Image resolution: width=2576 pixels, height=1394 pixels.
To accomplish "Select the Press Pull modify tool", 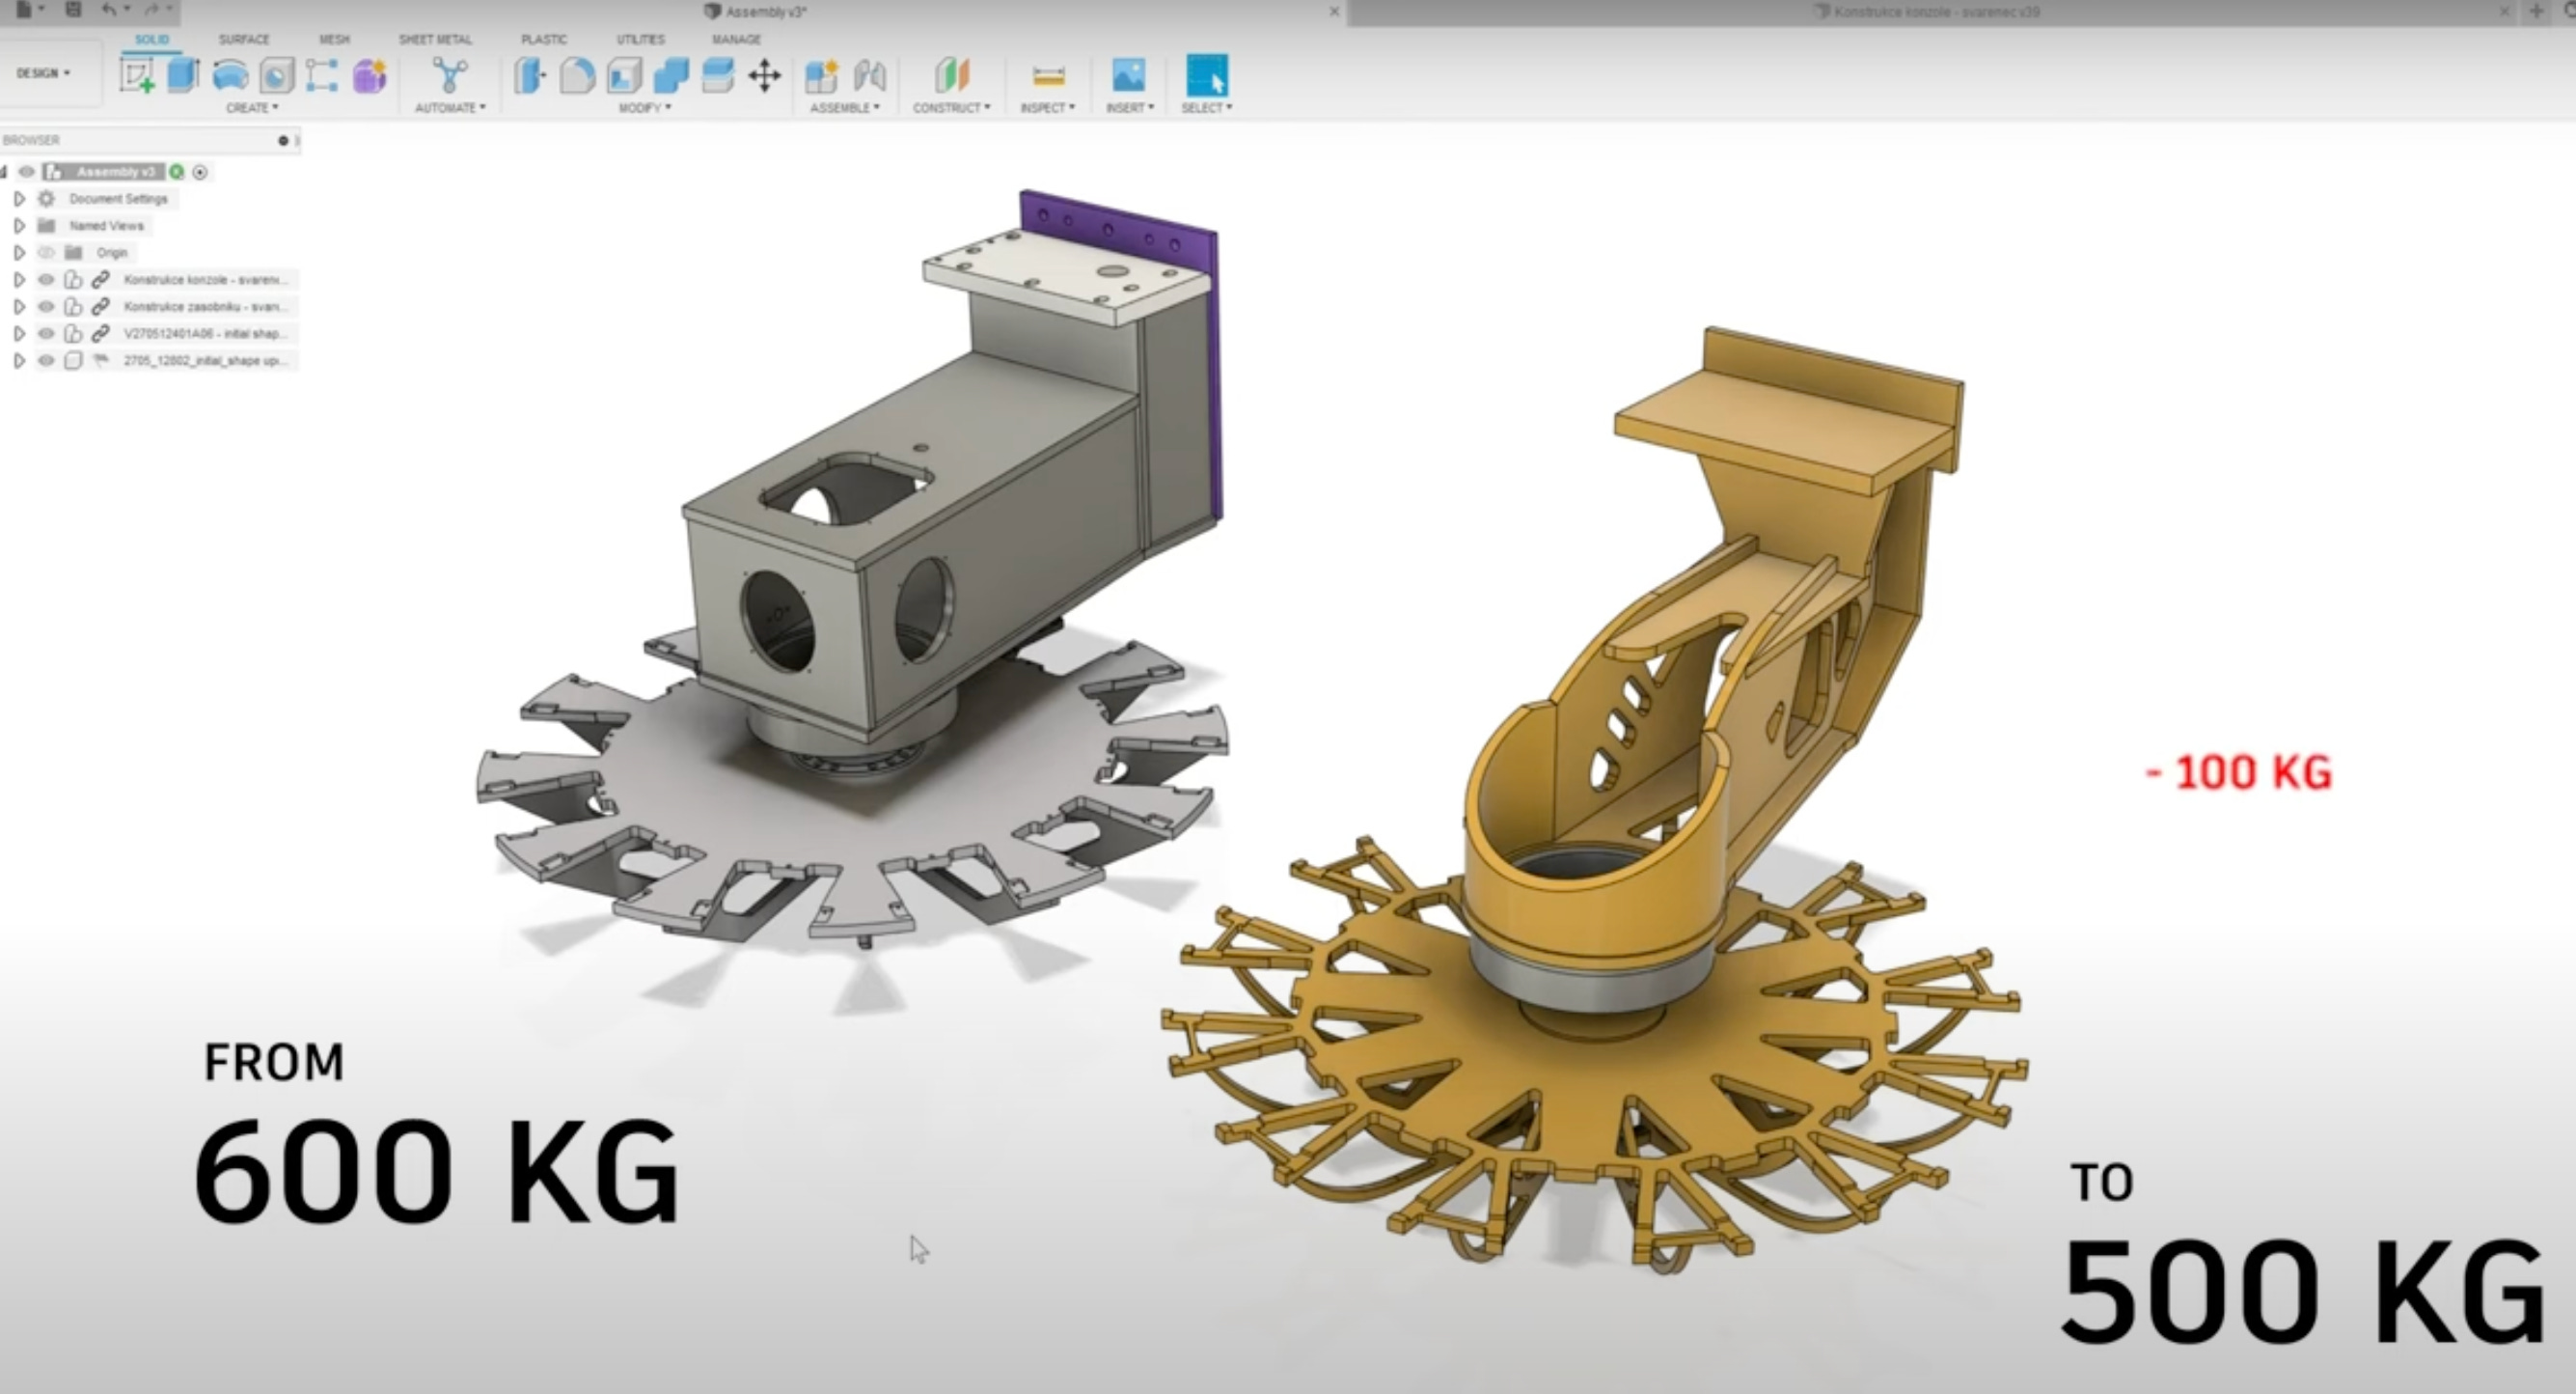I will (530, 77).
